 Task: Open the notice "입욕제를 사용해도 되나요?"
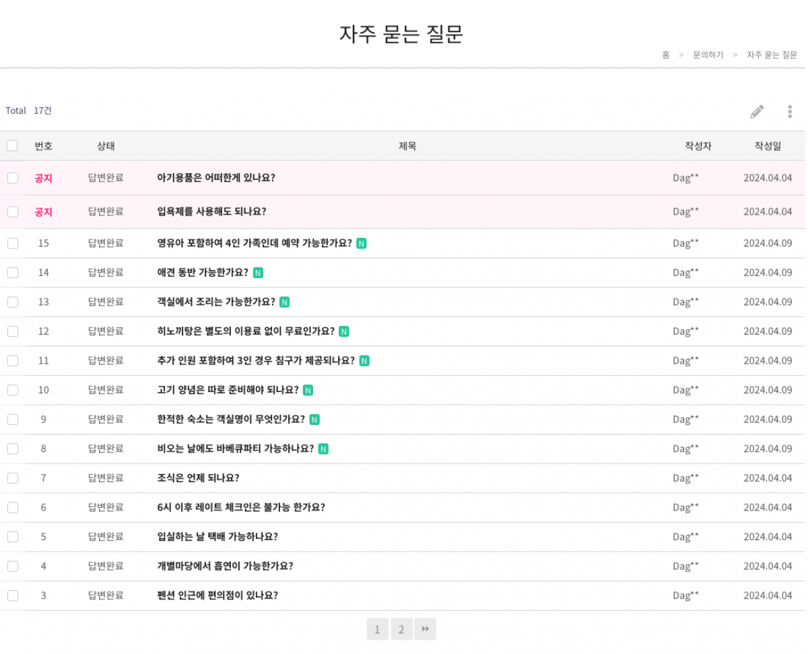coord(211,211)
